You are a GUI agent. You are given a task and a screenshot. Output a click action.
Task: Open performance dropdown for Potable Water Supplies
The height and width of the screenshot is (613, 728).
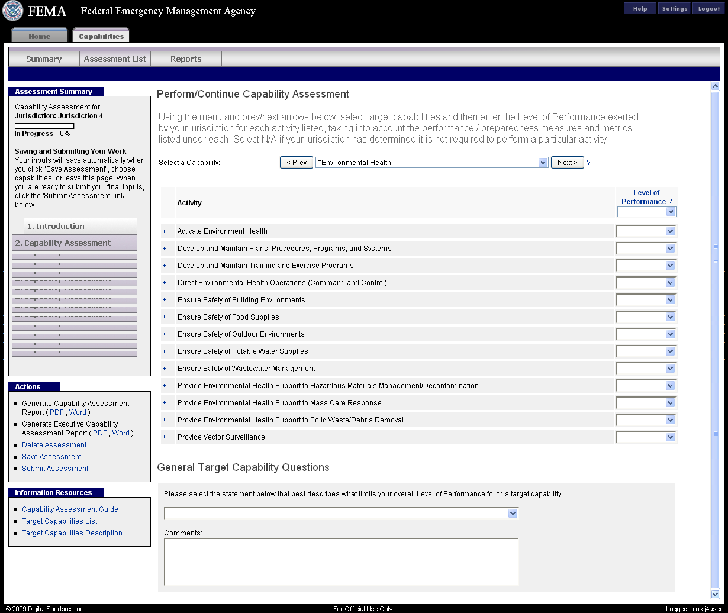pos(646,351)
